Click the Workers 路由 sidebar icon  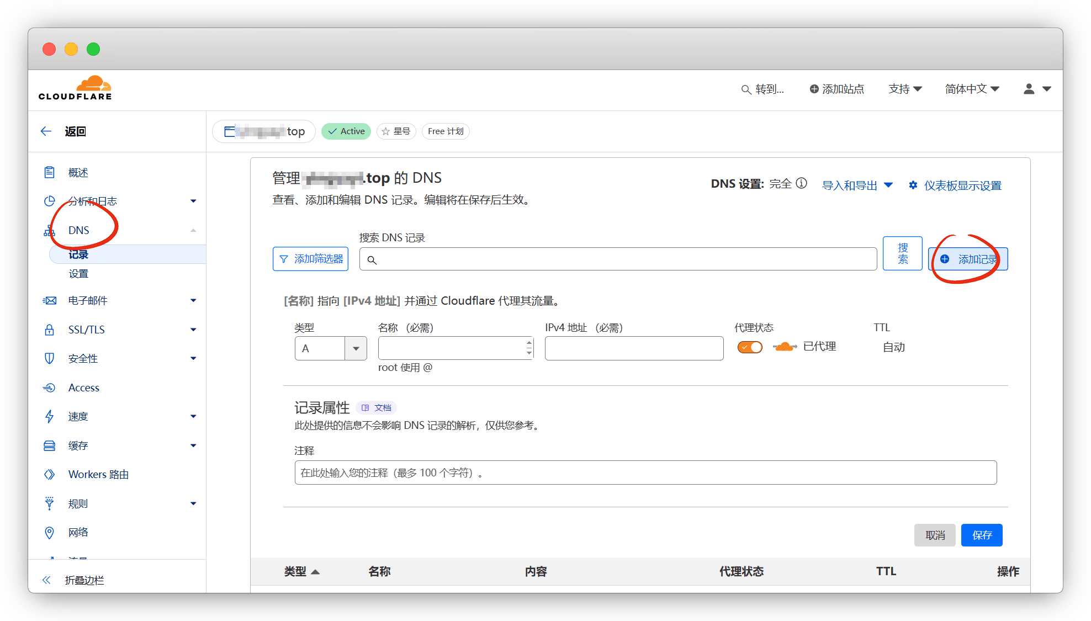(49, 474)
